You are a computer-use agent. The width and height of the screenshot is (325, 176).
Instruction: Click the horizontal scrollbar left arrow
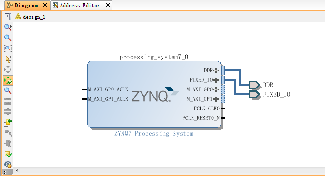(17, 171)
